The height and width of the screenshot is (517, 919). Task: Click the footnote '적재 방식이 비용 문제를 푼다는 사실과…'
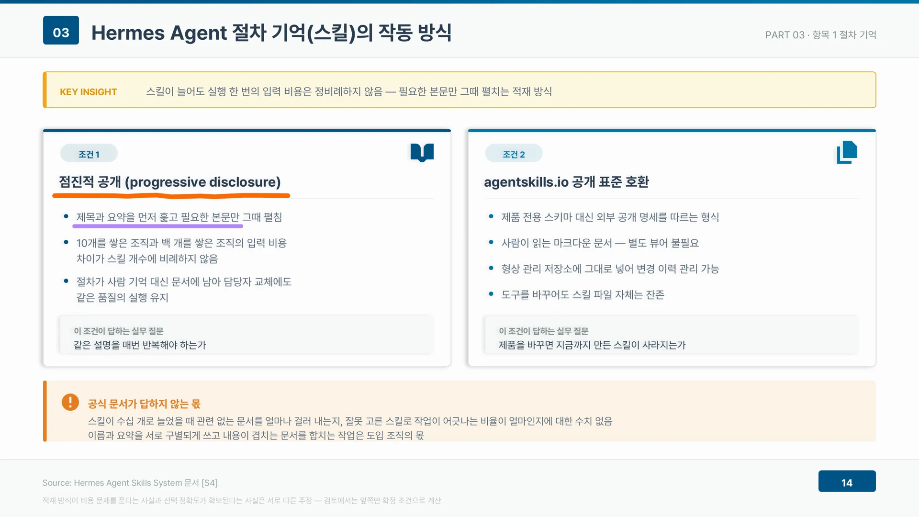241,500
